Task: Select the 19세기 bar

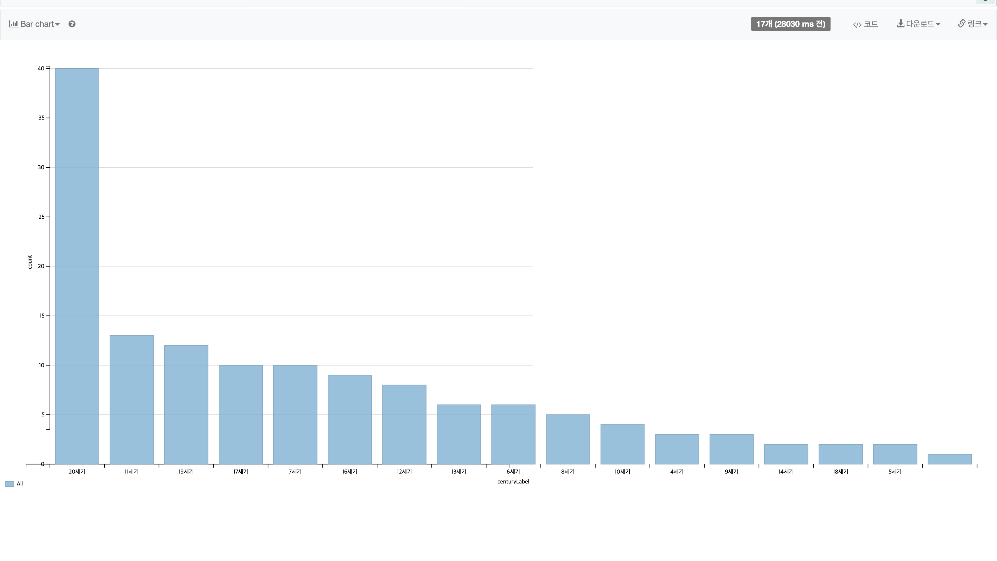Action: (x=186, y=405)
